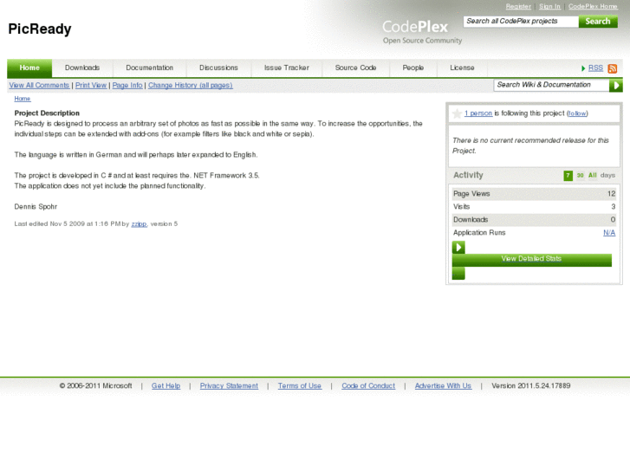Click View Detailed Stats button

531,259
